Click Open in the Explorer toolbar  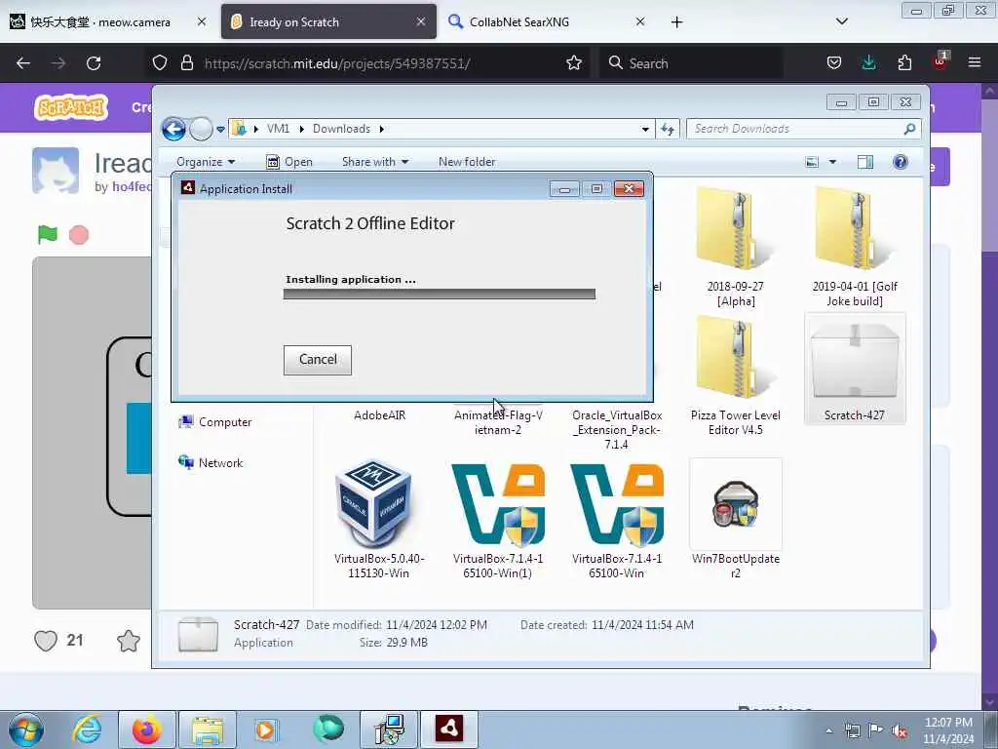click(288, 162)
